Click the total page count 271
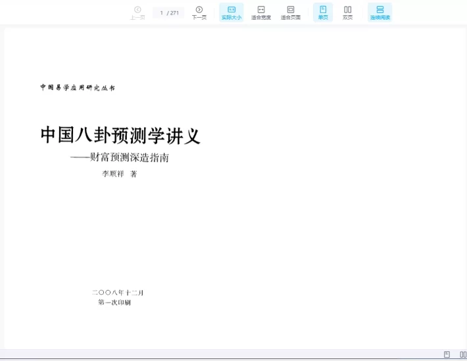The image size is (467, 361). tap(174, 12)
